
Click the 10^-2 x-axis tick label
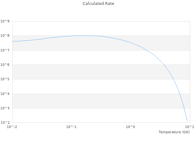(12, 127)
